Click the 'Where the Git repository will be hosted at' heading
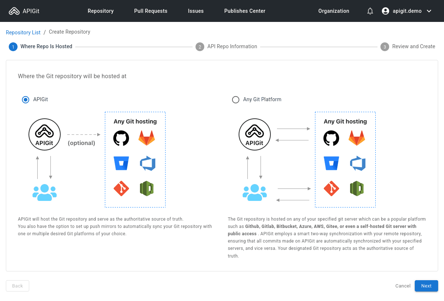This screenshot has height=301, width=444. [72, 76]
